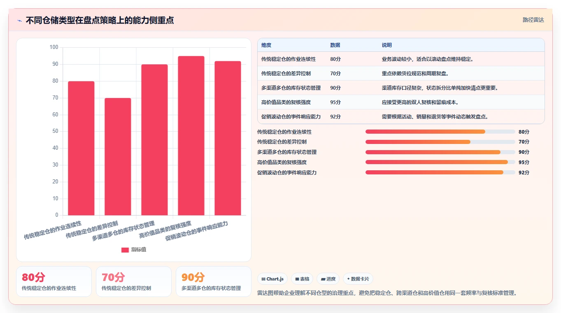Click progress label 高价值品类的复核强度
Viewport: 561px width, 313px height.
coord(282,162)
